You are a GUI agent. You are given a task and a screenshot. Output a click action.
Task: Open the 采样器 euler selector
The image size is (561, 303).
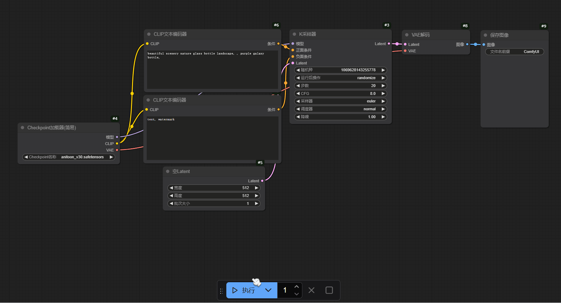click(x=340, y=101)
